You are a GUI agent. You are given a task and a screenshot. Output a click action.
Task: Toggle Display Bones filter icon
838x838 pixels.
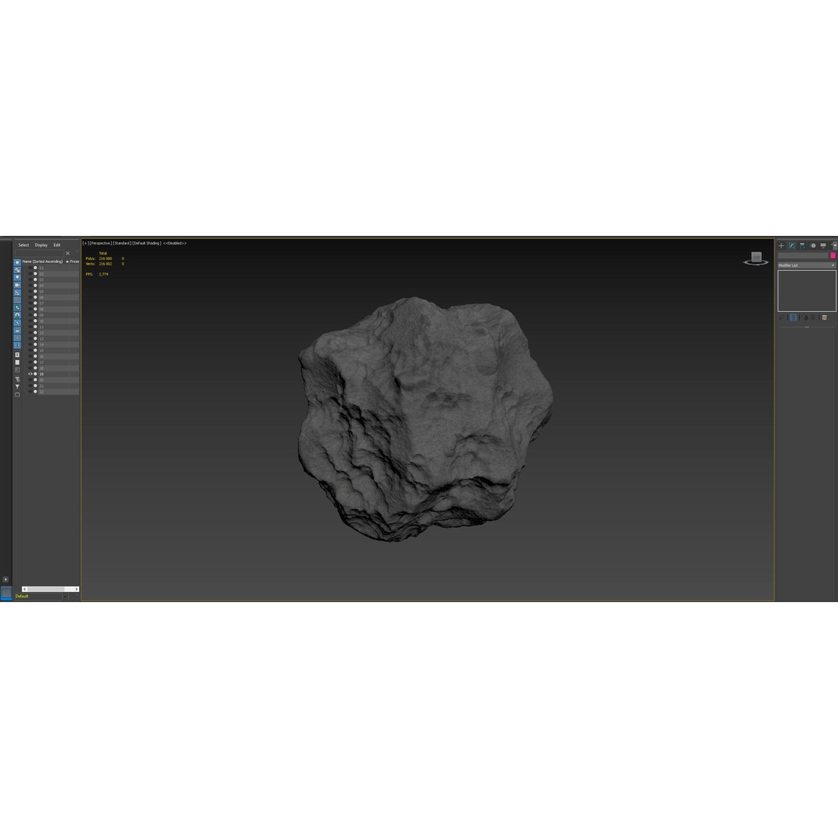pos(17,323)
